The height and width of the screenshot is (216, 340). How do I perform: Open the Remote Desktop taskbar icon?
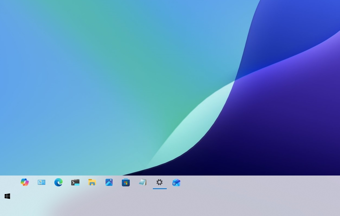click(x=42, y=182)
